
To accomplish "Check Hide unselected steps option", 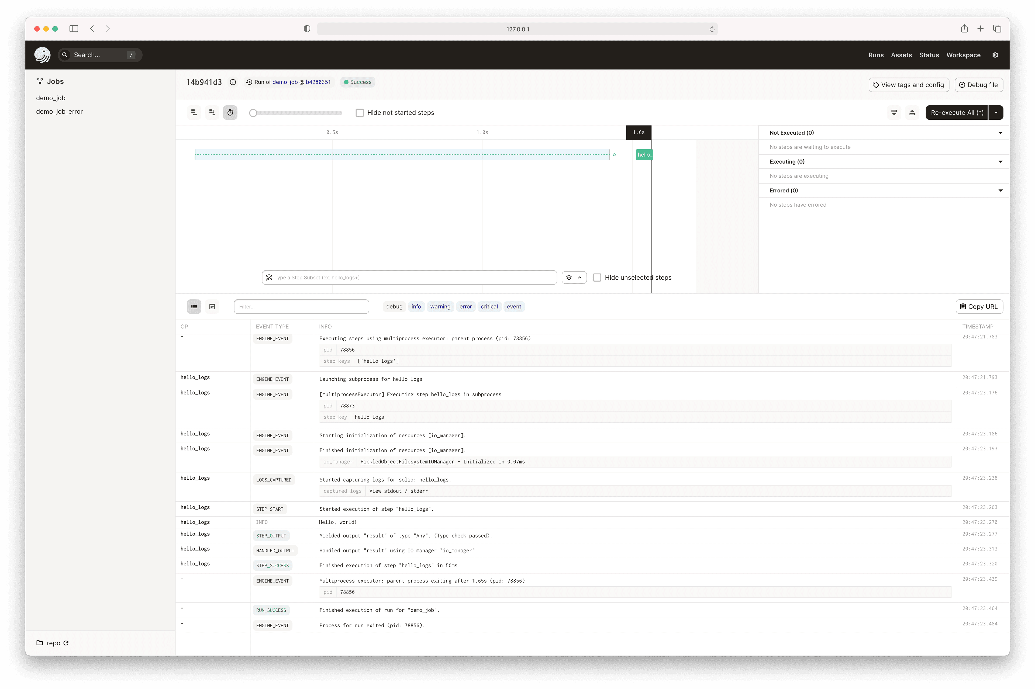I will click(597, 278).
